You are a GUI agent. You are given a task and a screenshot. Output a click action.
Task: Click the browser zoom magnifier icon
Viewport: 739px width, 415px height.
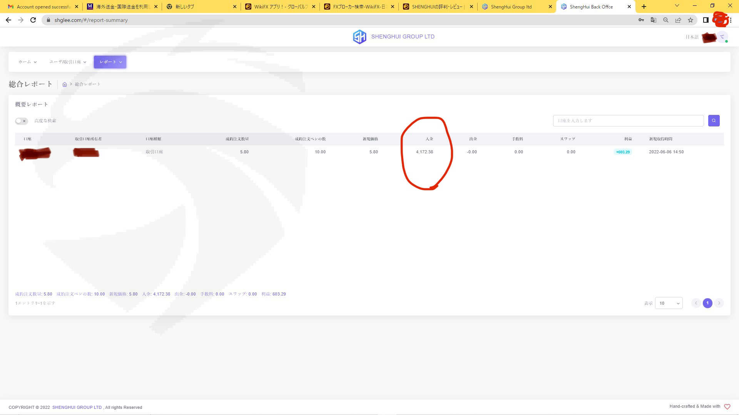pos(666,20)
